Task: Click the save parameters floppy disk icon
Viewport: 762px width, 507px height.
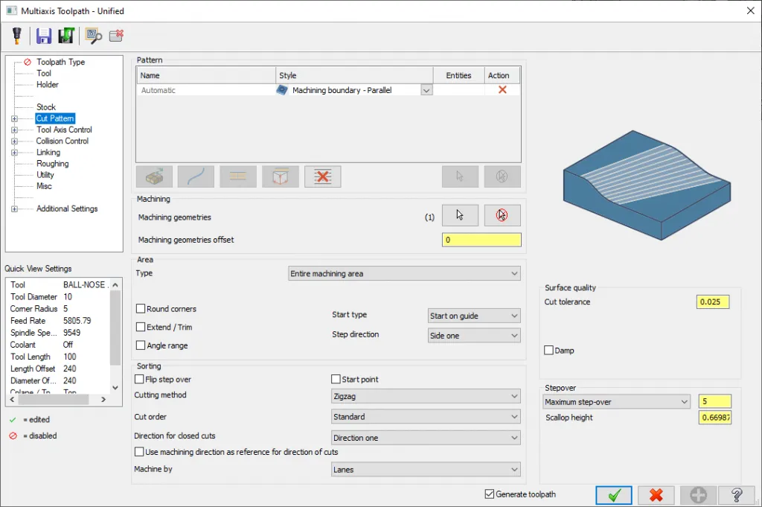Action: pos(44,36)
